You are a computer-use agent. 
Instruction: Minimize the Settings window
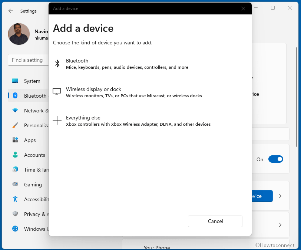click(x=256, y=8)
